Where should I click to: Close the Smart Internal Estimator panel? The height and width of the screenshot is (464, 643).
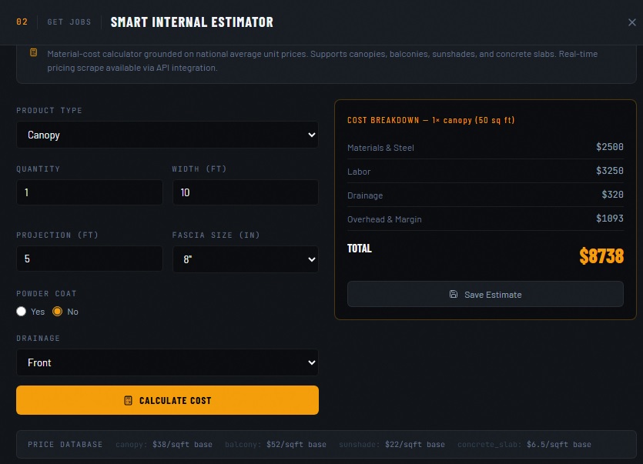(632, 22)
